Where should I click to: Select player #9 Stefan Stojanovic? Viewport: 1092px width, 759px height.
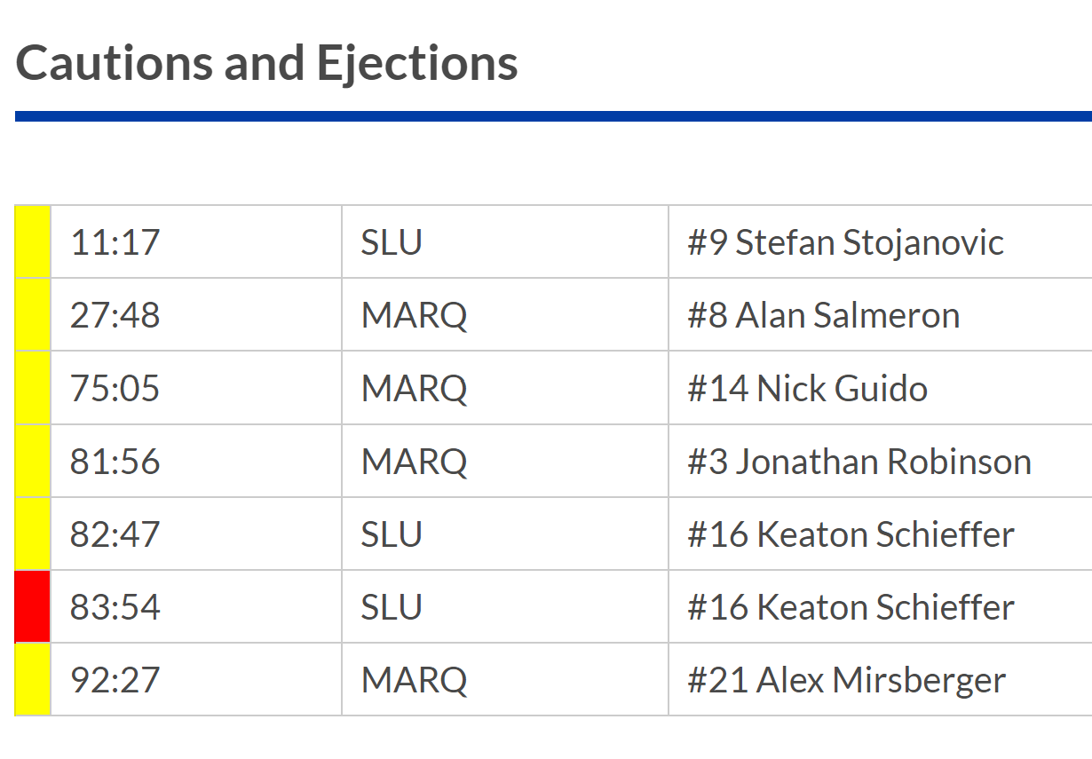845,242
